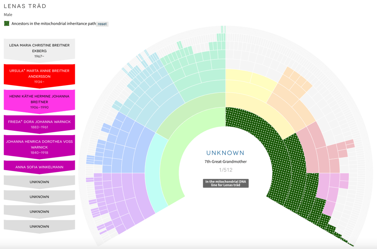The image size is (377, 249).
Task: Choose Frieda Dora Johanna Warnick ancestor
Action: [39, 123]
